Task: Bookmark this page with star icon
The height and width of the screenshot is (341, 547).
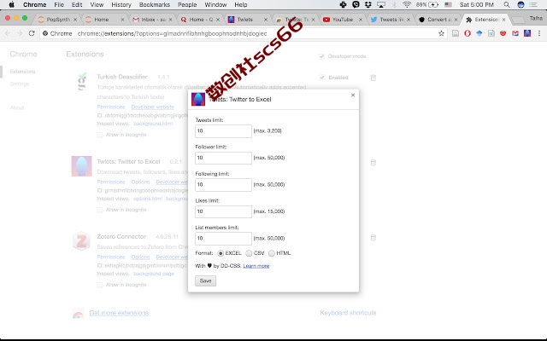Action: pos(441,33)
